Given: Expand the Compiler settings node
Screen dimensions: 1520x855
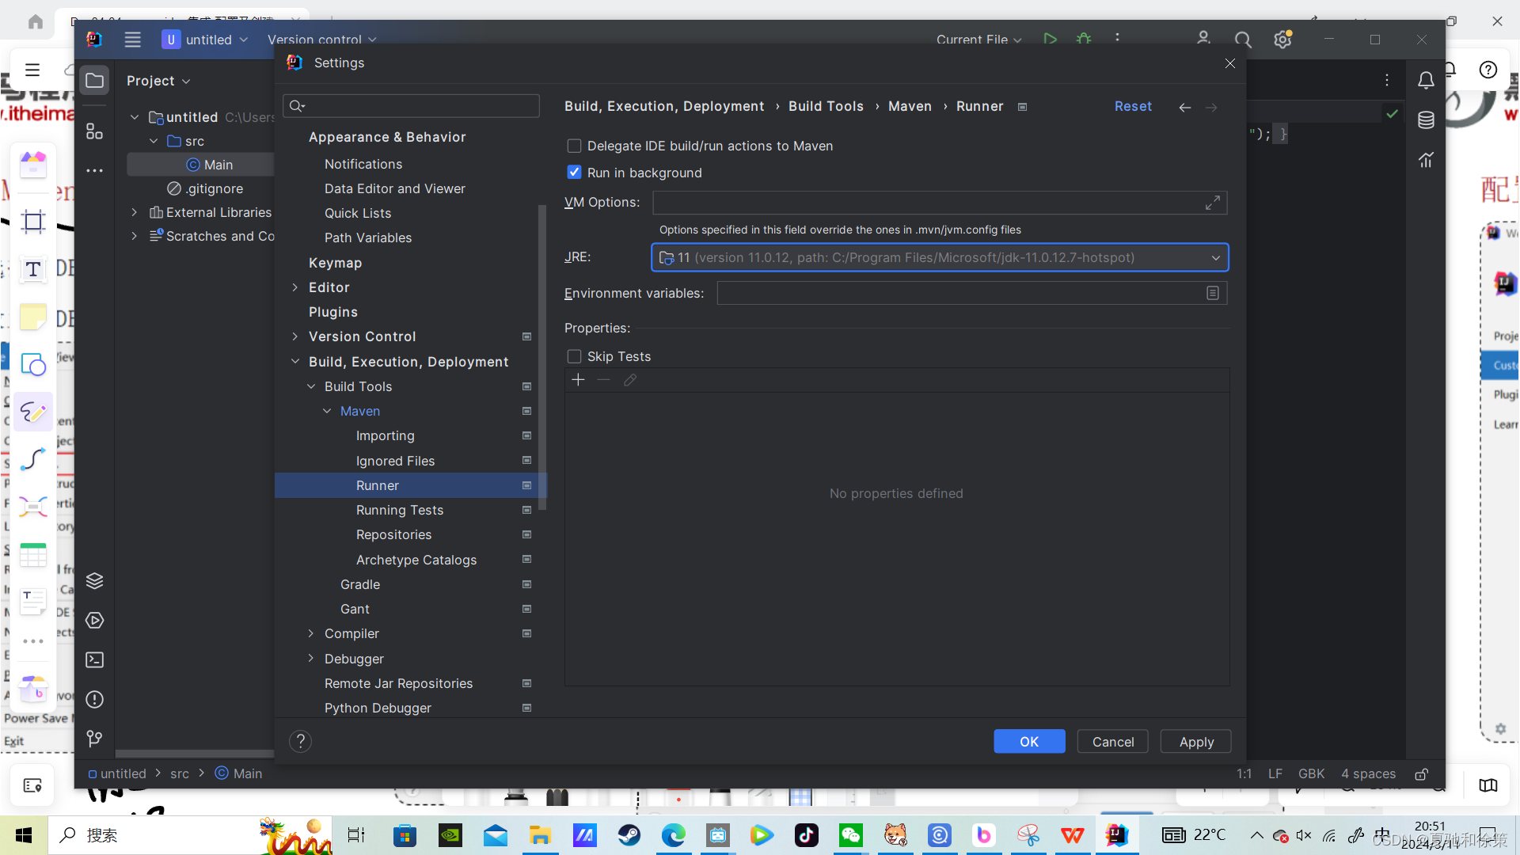Looking at the screenshot, I should [311, 633].
